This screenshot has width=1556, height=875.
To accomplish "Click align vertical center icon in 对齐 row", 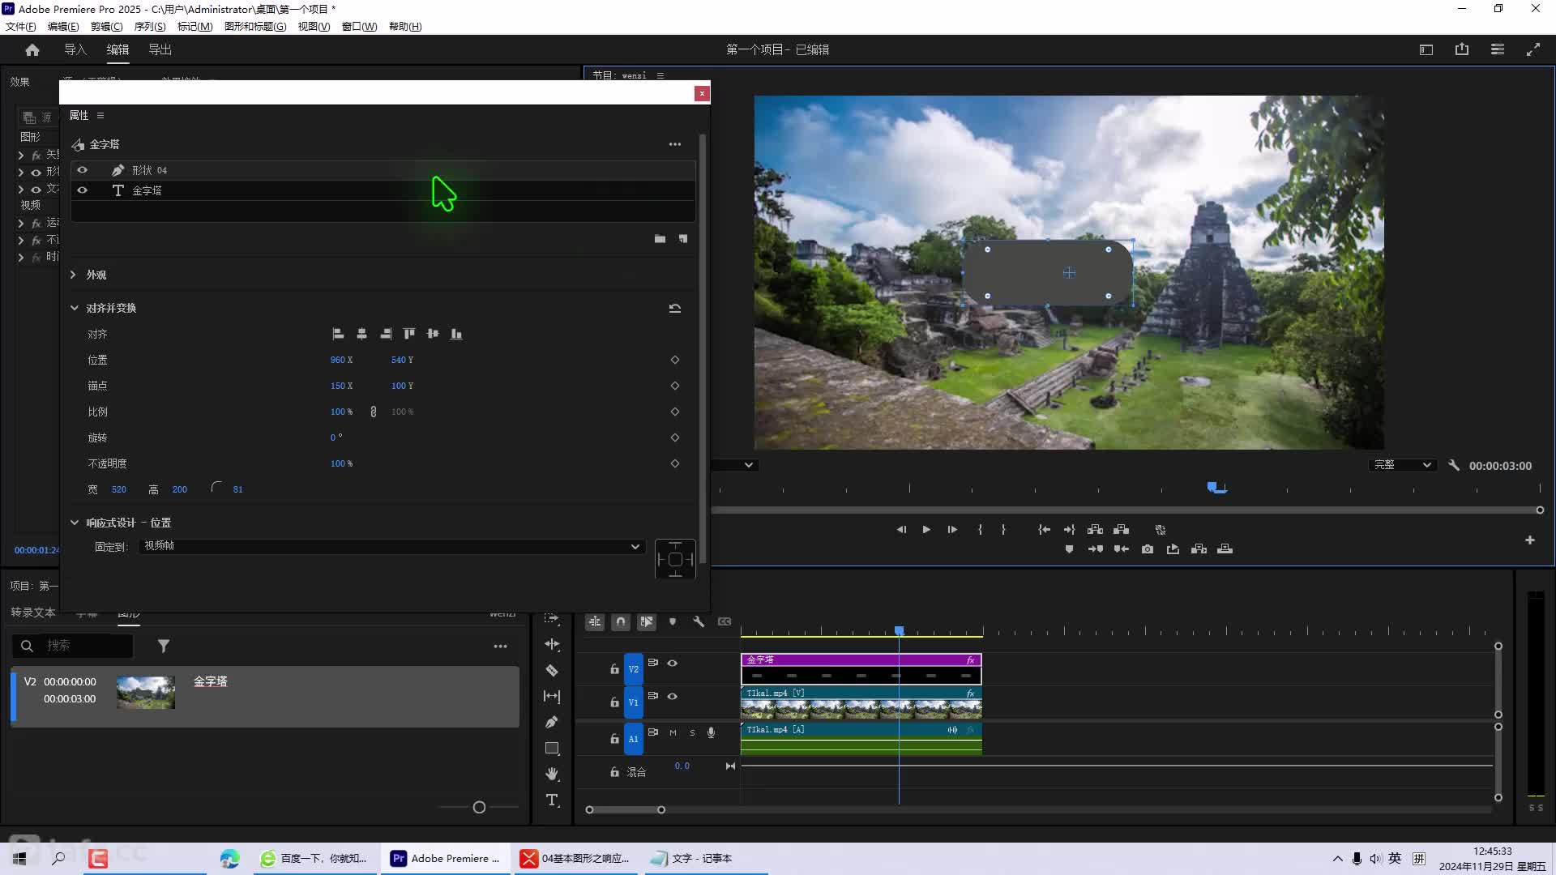I will pyautogui.click(x=433, y=334).
